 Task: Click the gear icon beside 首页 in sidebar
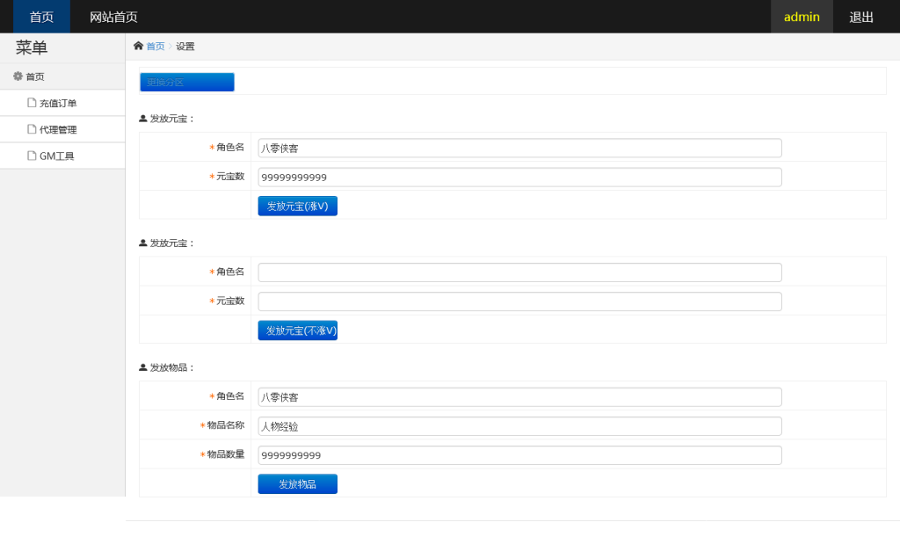point(18,76)
